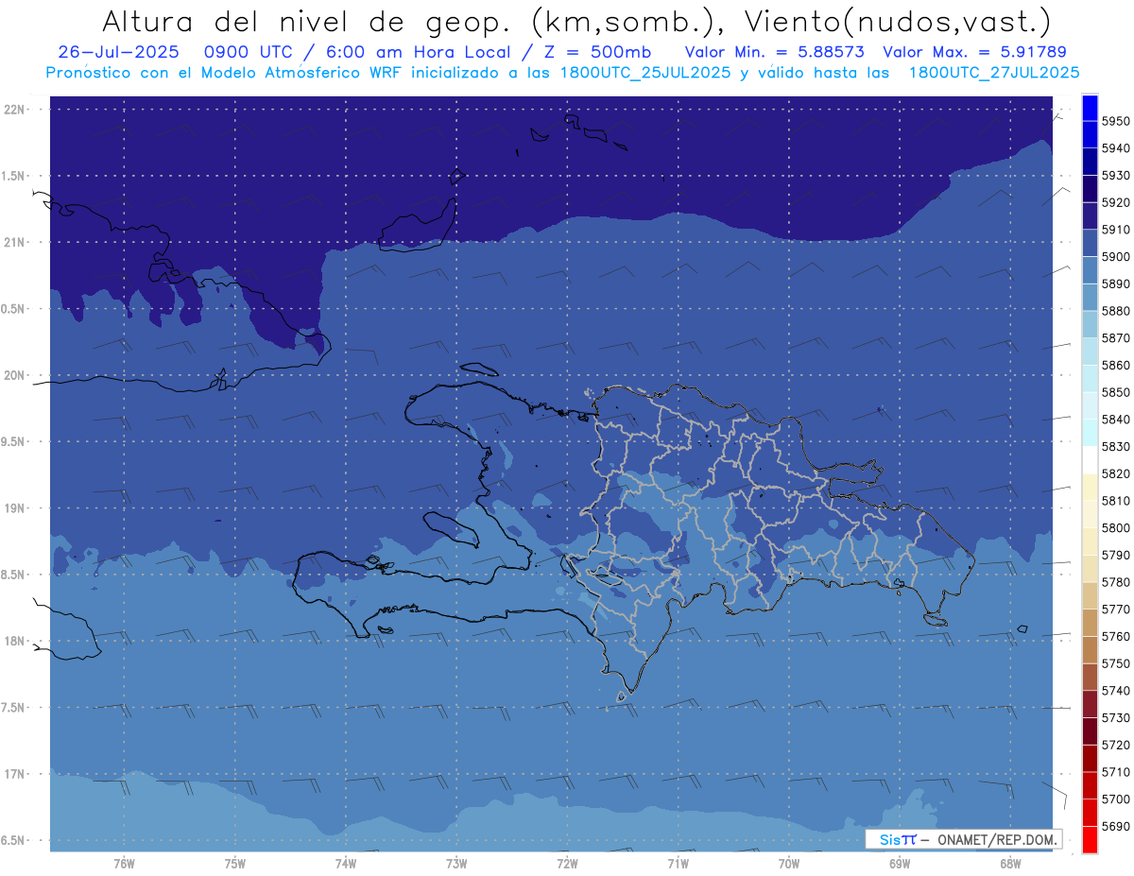Click the "5690" colorbar label

1115,827
